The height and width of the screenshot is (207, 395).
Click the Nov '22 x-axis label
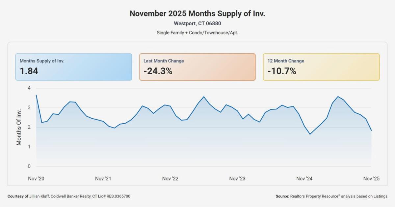[170, 179]
